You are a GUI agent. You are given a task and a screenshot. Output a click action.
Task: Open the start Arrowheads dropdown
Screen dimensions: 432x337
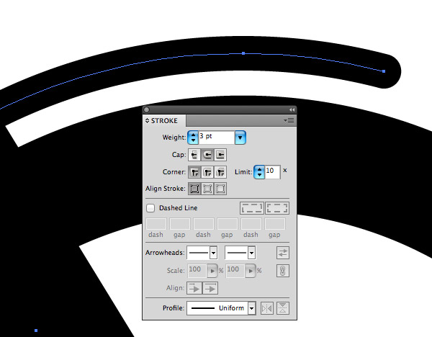tap(213, 253)
